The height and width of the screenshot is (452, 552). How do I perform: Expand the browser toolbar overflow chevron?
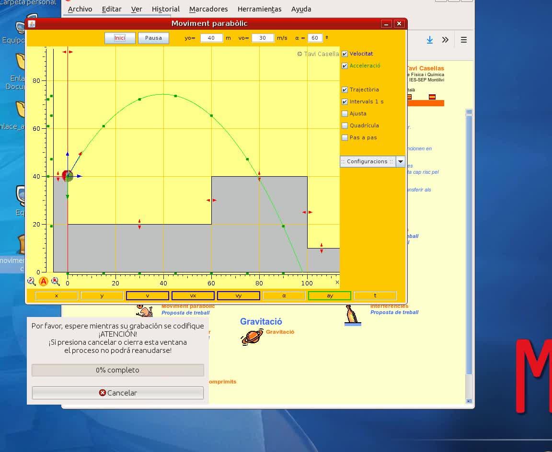tap(445, 40)
